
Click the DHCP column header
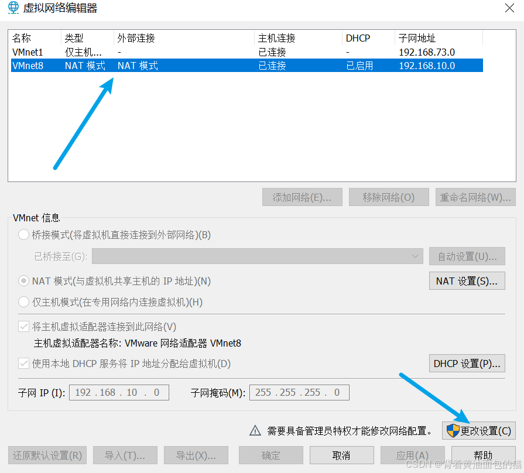tap(369, 38)
